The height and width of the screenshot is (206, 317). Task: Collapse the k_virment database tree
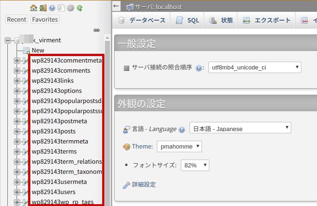click(x=8, y=40)
